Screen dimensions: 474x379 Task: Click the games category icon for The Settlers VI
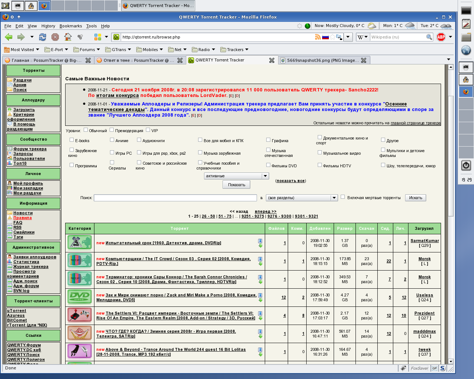(x=80, y=315)
